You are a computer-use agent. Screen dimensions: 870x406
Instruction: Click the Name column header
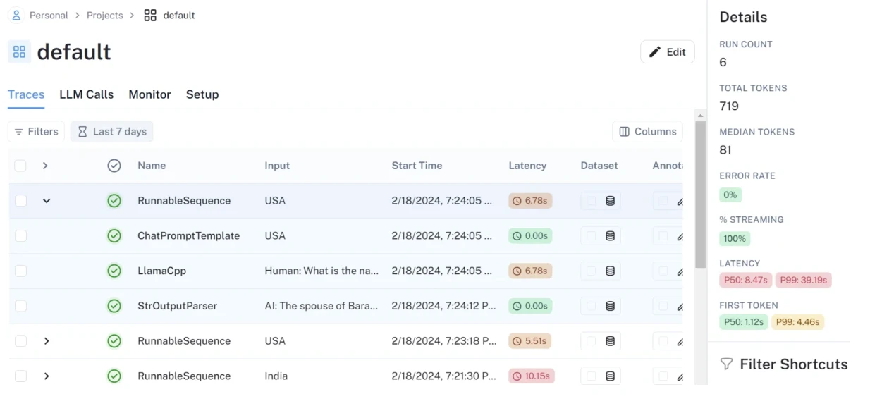pyautogui.click(x=152, y=166)
